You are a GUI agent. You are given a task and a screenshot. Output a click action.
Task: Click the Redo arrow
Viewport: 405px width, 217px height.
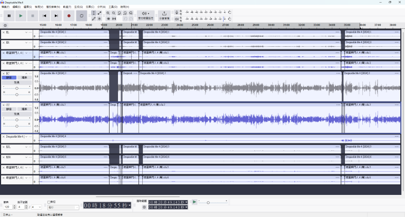(x=131, y=18)
